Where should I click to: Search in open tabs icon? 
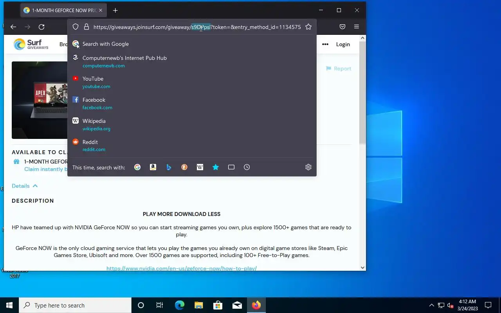[x=231, y=167]
